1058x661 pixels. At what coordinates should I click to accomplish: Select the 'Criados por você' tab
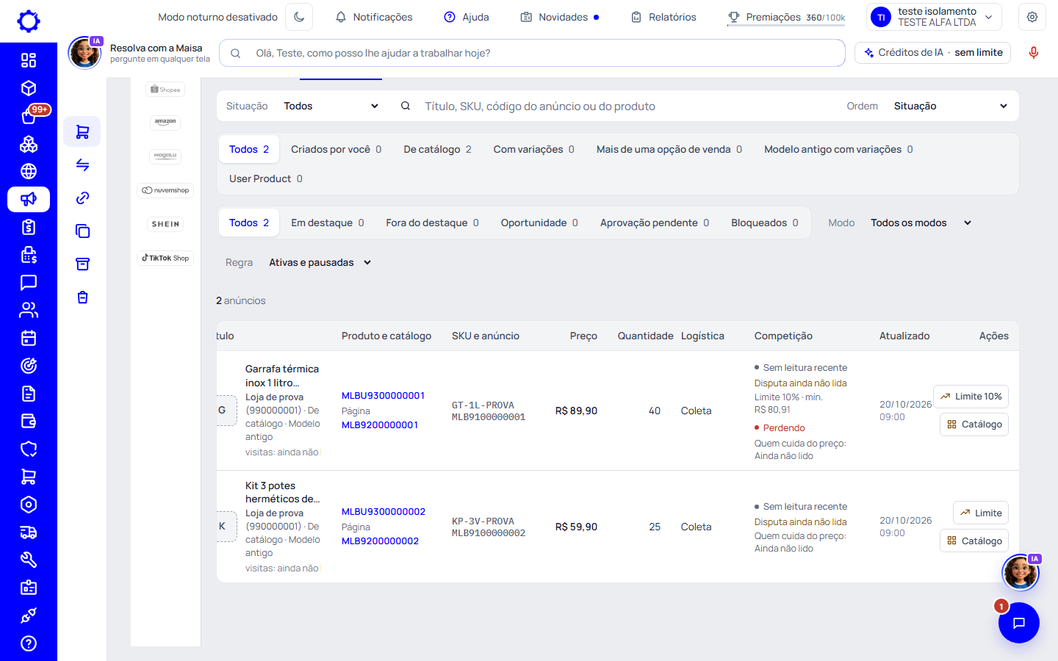pos(337,149)
